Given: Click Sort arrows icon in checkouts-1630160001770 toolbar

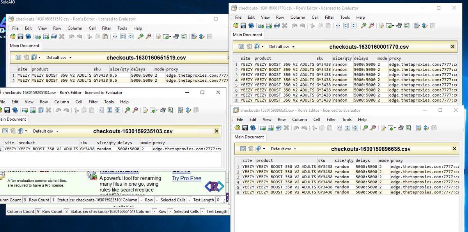Looking at the screenshot, I should coord(424,25).
